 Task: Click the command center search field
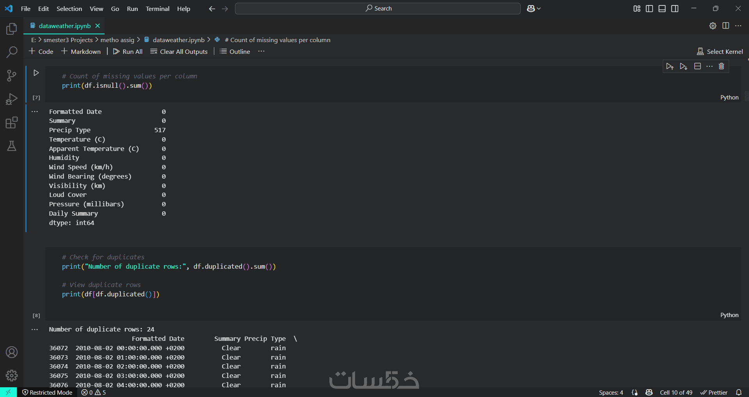click(377, 9)
